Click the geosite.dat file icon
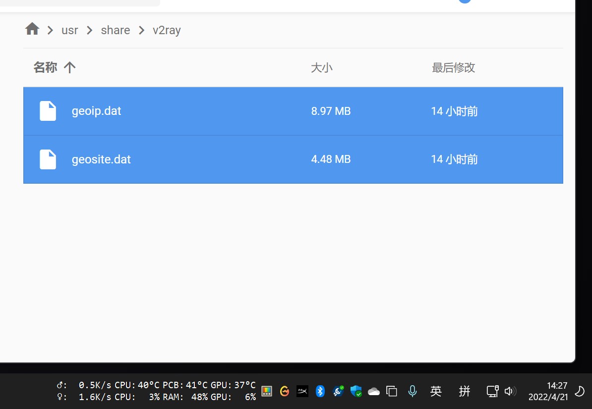 click(48, 159)
